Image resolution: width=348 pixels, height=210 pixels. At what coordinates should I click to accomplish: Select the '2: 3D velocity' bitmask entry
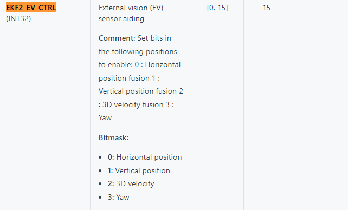[131, 184]
